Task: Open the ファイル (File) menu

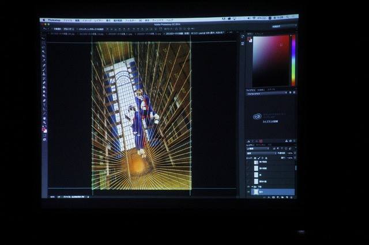Action: tap(69, 20)
